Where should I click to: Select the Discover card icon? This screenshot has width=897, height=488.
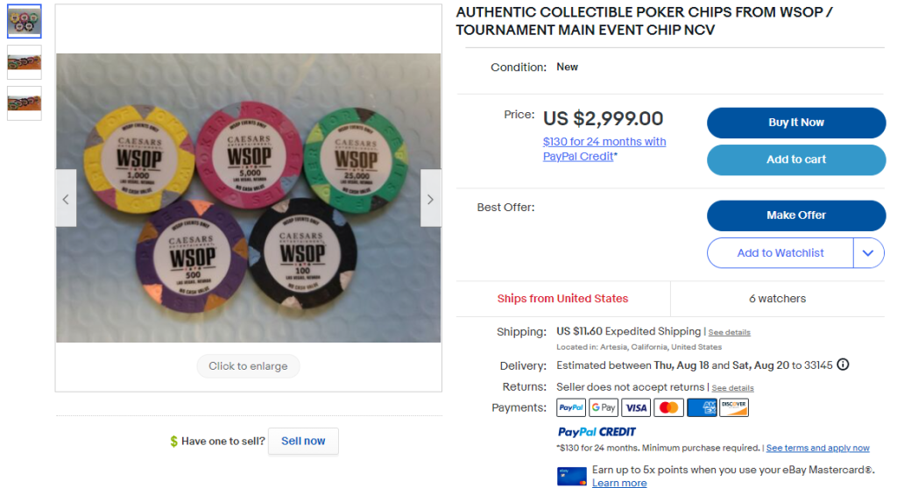click(x=734, y=407)
